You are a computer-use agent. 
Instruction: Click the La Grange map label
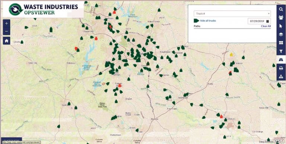click(x=258, y=132)
